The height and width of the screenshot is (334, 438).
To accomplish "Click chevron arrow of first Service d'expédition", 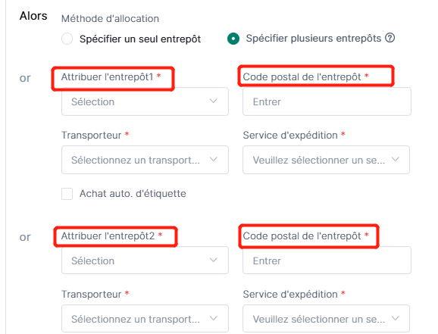I will coord(396,160).
